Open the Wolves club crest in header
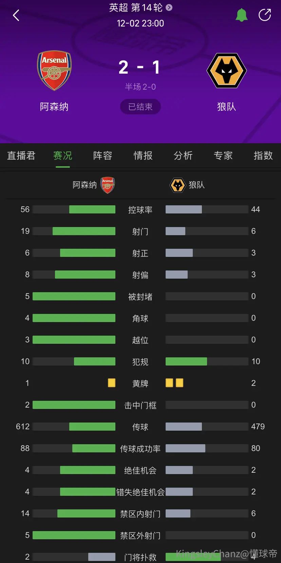 click(x=227, y=71)
